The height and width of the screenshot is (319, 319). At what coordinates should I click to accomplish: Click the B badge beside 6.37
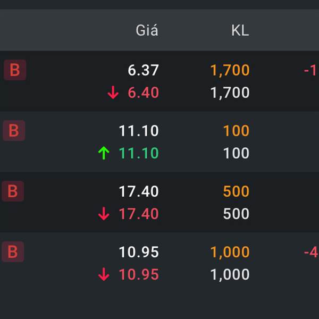point(15,70)
